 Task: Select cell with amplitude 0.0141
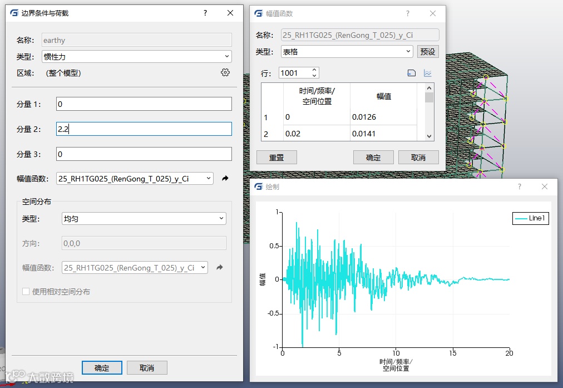pos(383,134)
